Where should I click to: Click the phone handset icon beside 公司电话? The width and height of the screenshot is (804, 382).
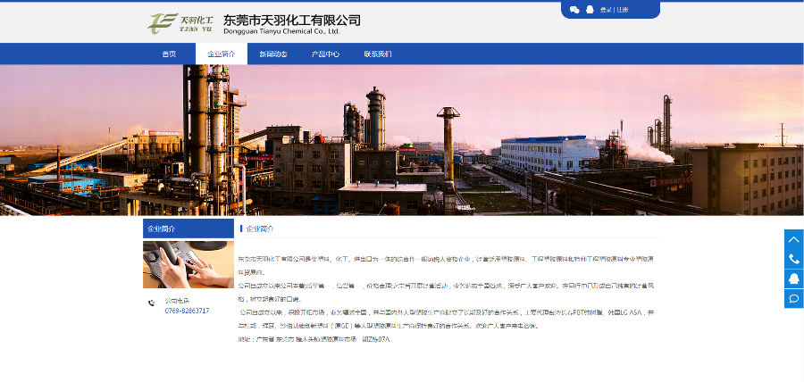[x=151, y=303]
